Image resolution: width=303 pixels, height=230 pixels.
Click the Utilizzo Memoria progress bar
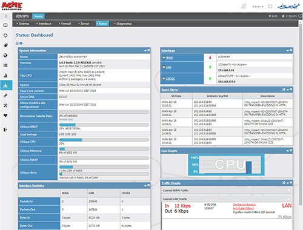coord(104,149)
